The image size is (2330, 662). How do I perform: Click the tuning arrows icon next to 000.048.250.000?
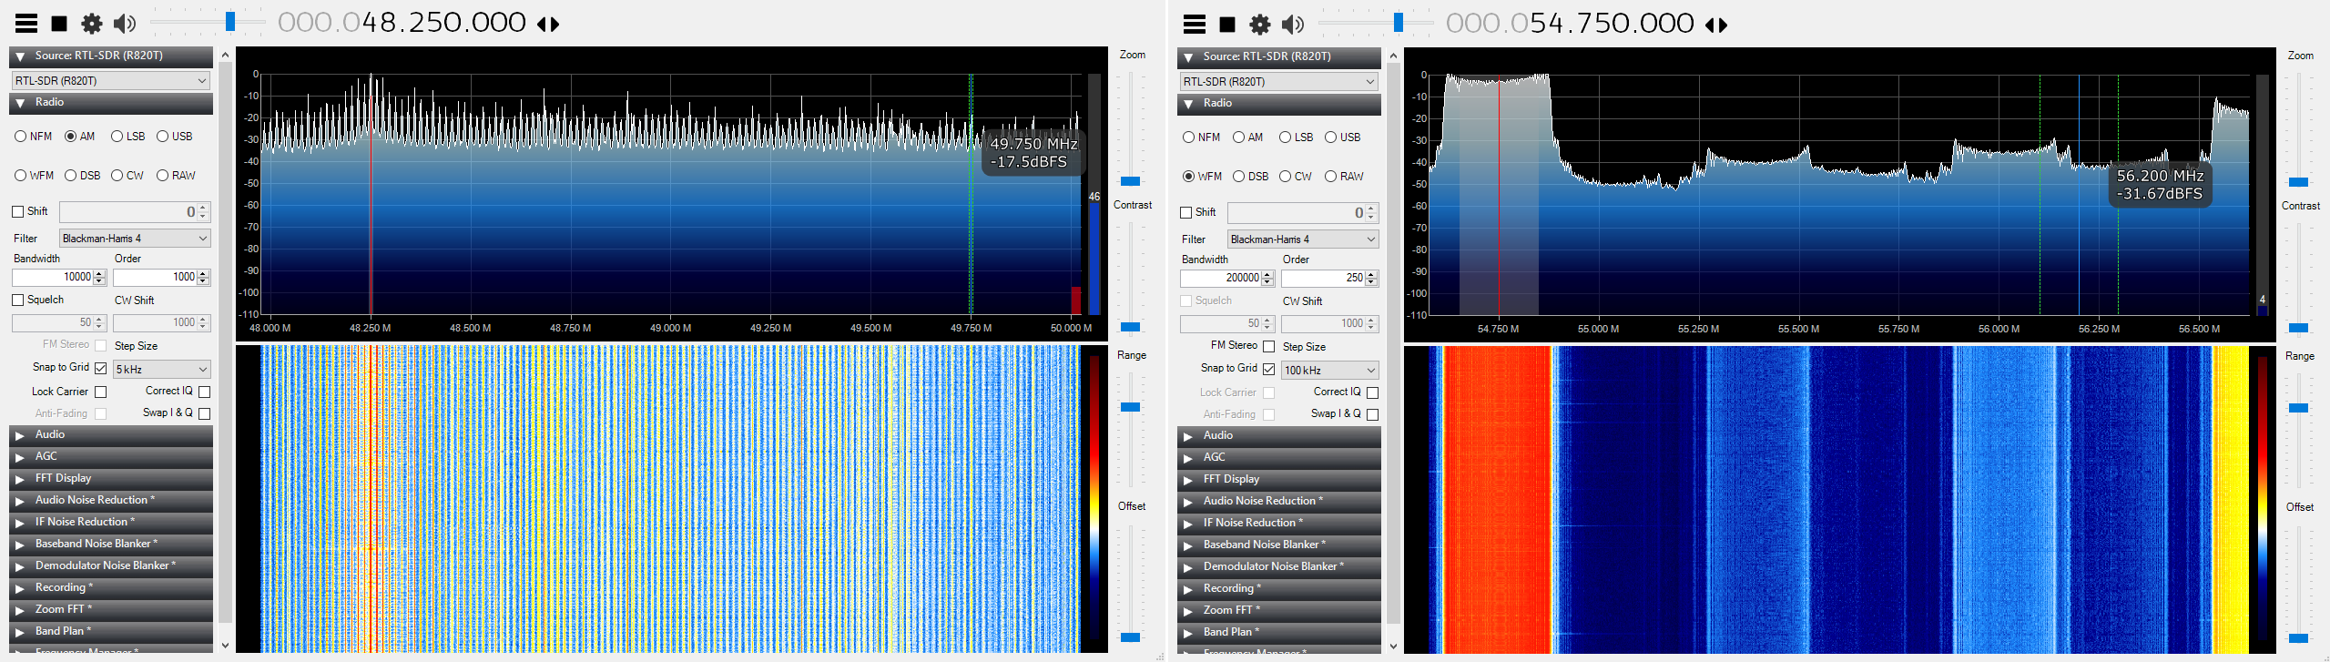click(548, 25)
